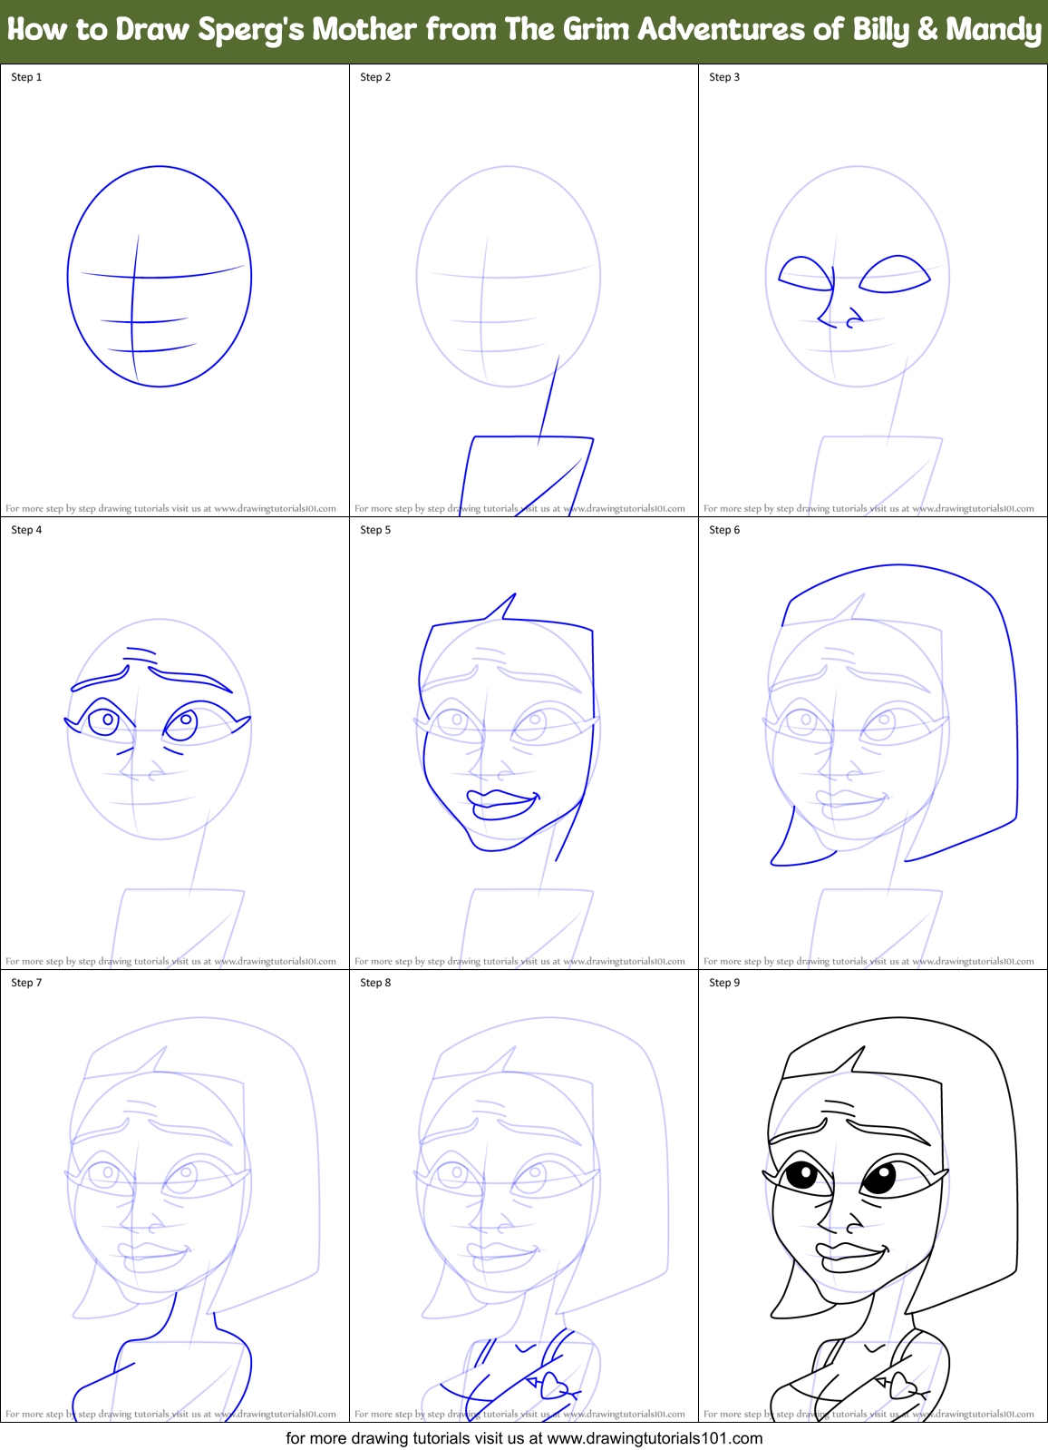Click the 'For more step by step' text in Step 1
Screen dimensions: 1048x1450
(170, 508)
